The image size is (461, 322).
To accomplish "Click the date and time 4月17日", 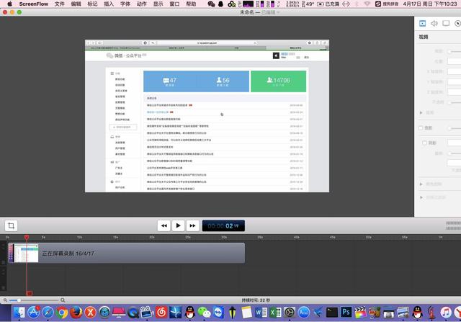I will click(430, 4).
